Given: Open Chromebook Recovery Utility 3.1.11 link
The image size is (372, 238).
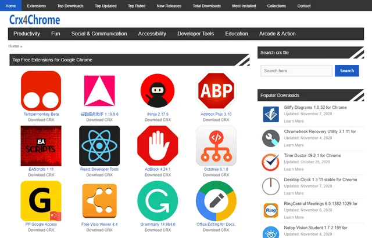Looking at the screenshot, I should pyautogui.click(x=320, y=131).
